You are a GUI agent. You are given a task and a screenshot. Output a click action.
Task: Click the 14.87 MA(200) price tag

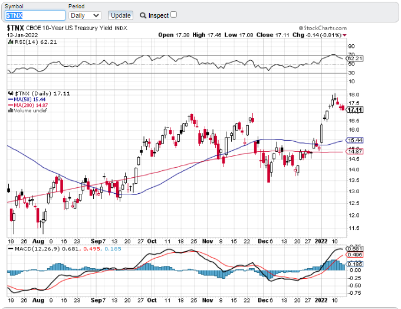coord(354,151)
